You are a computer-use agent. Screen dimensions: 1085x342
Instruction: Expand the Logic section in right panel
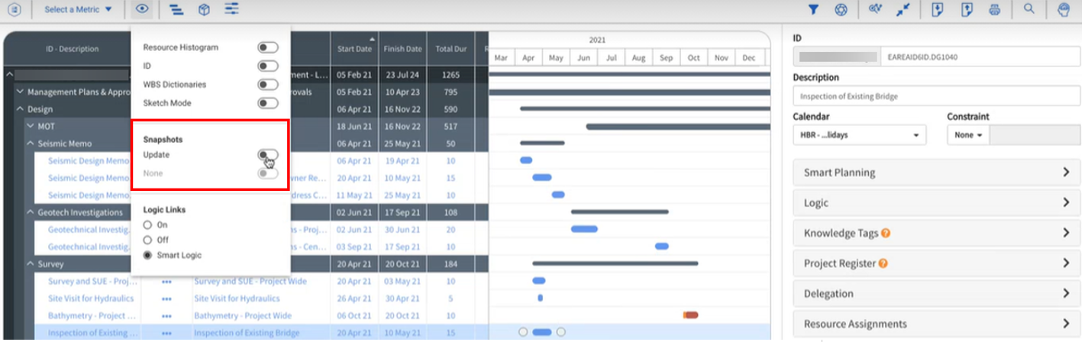[x=935, y=203]
